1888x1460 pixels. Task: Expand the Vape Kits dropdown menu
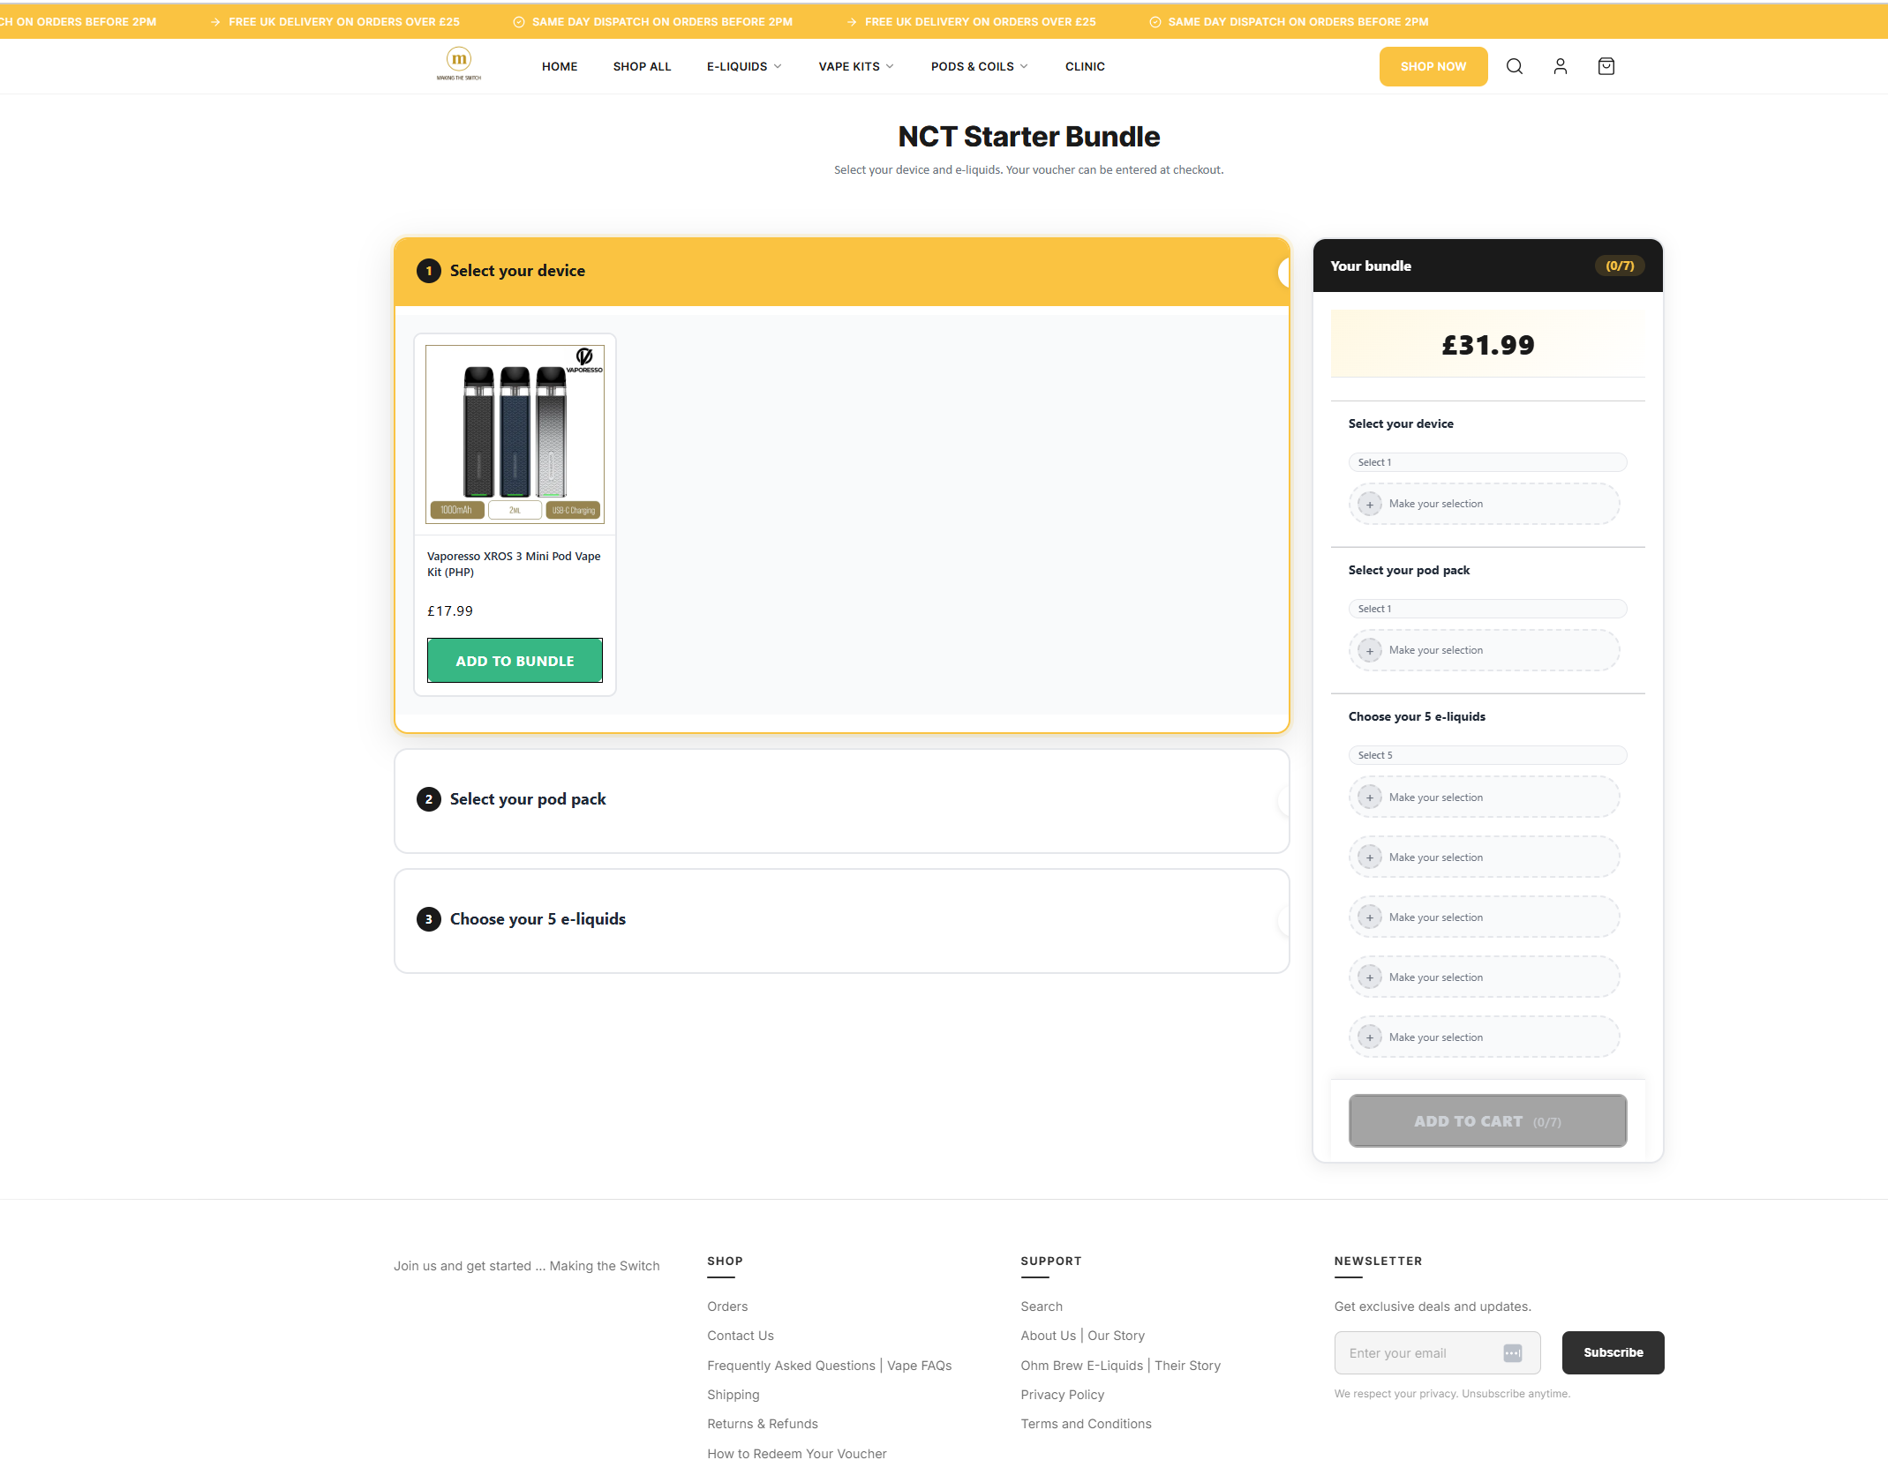click(855, 66)
